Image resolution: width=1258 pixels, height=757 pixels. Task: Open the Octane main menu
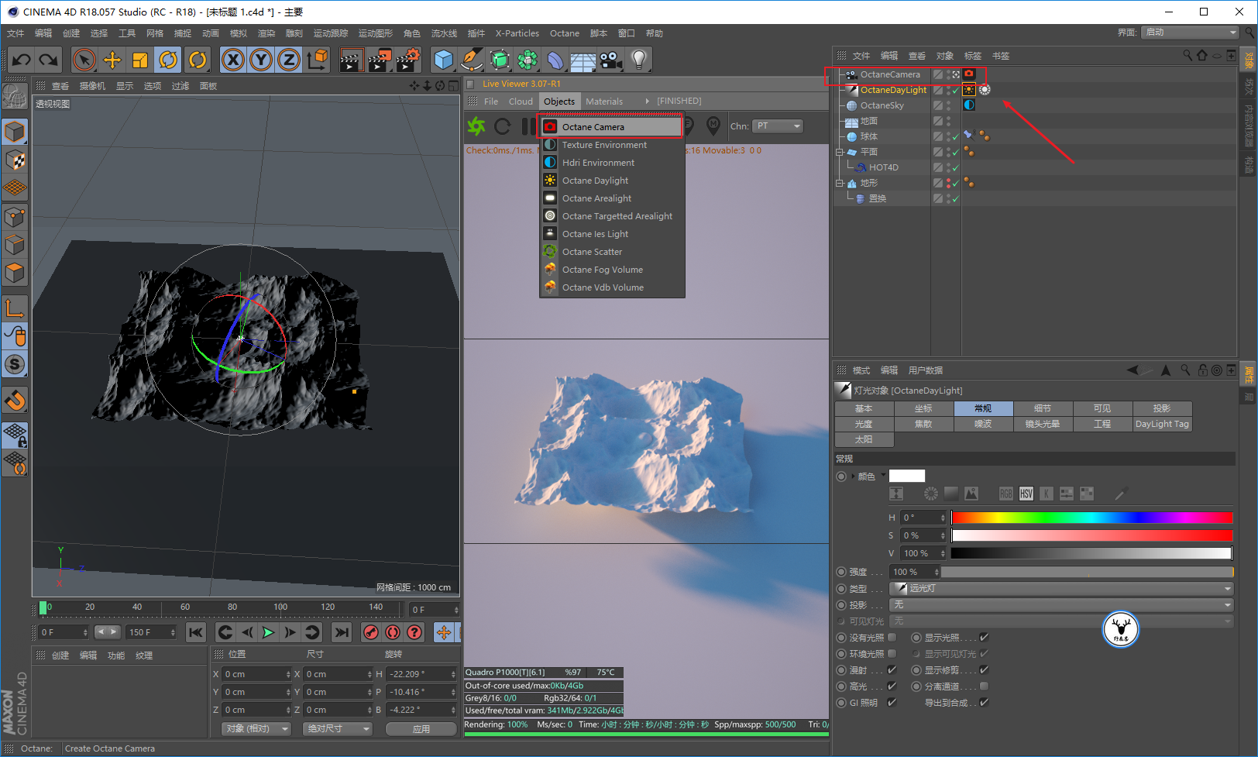point(565,33)
